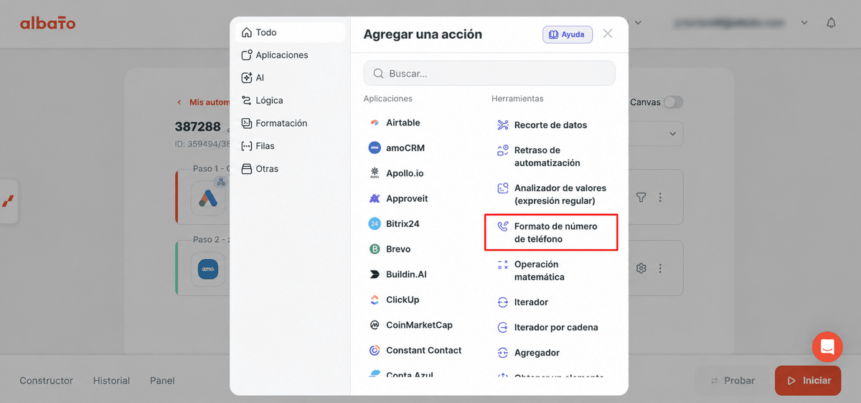Image resolution: width=861 pixels, height=403 pixels.
Task: Open the Paso 2 gear settings
Action: pos(641,268)
